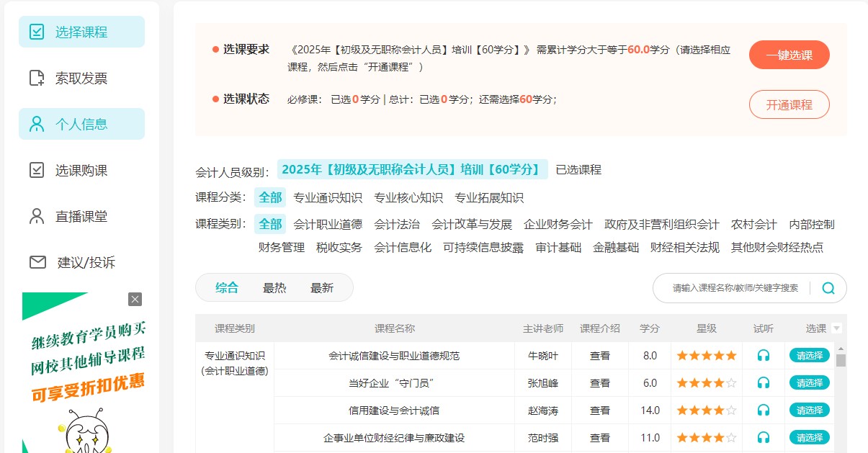
Task: Click the course search input field
Action: click(735, 288)
